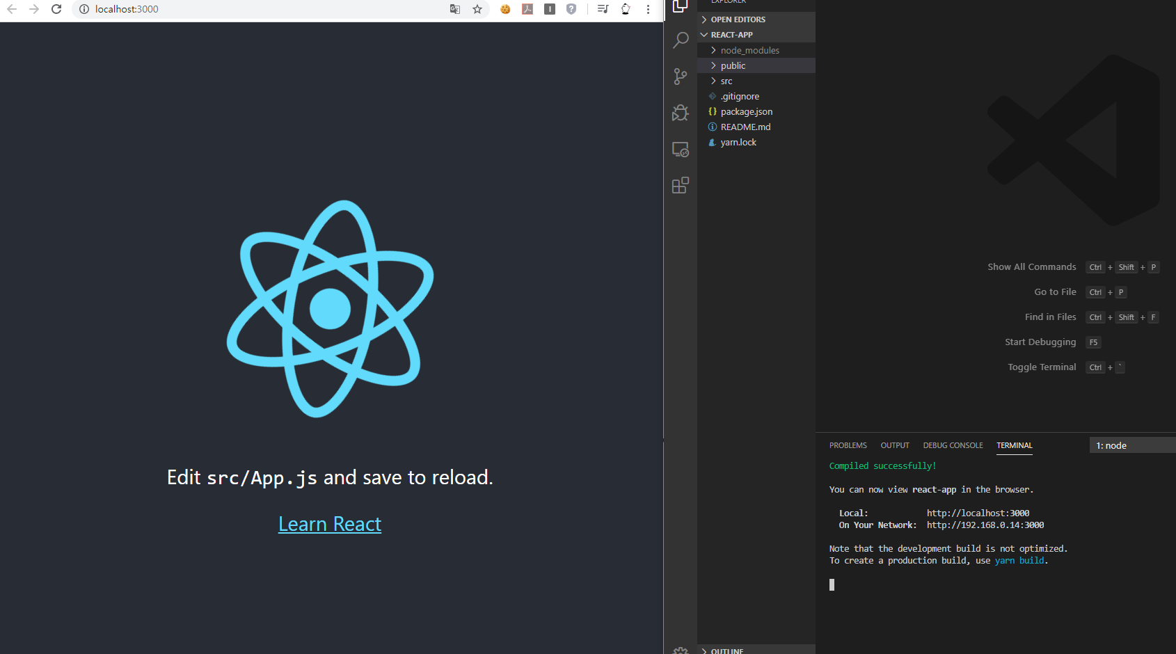Open the media control playlist icon
Screen dimensions: 1176x654
click(x=603, y=9)
